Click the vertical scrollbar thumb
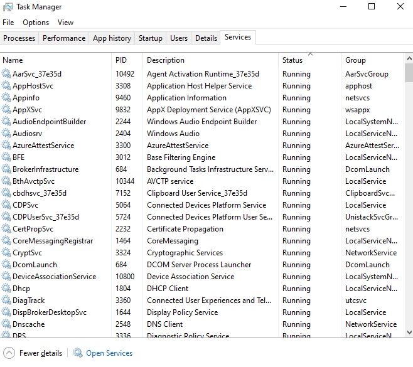This screenshot has width=413, height=367. click(x=409, y=73)
